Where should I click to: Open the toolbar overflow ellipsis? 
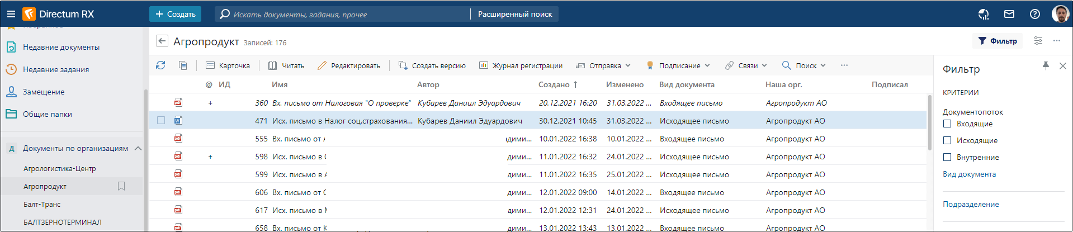(x=844, y=65)
